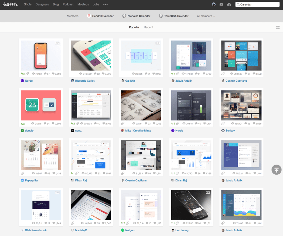Click the likes heart showing 3,566
283x236 pixels.
tap(53, 74)
